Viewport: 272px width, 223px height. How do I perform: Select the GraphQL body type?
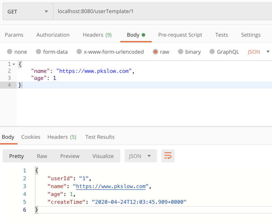(212, 52)
